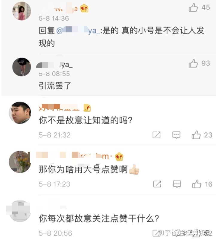Tap the avatar of the man with glasses
Viewport: 216px width, 242px height.
click(x=22, y=113)
